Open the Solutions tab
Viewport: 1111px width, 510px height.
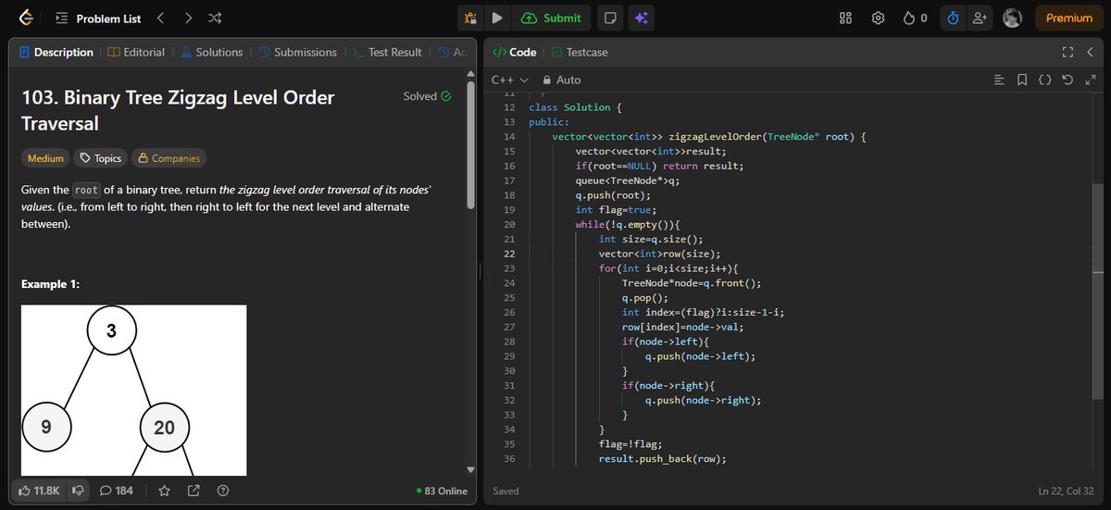[x=211, y=52]
